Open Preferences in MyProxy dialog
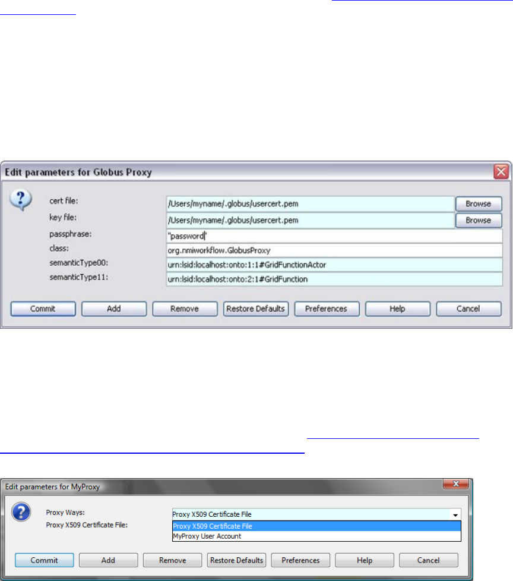The image size is (513, 581). pyautogui.click(x=300, y=560)
